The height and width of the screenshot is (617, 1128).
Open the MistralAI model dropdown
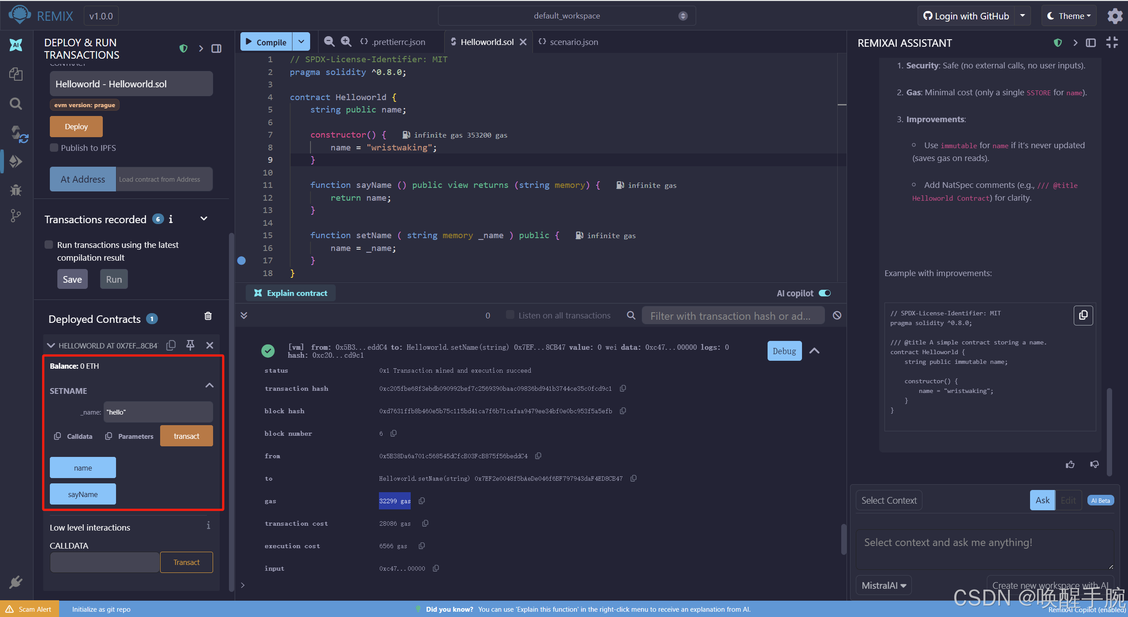(x=884, y=585)
